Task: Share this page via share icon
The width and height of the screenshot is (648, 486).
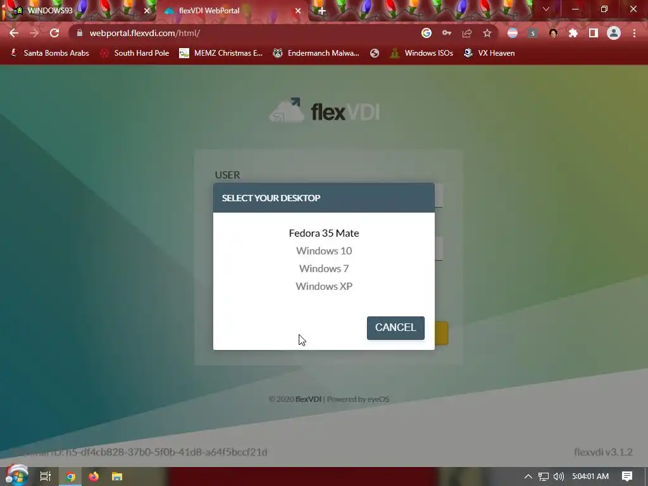Action: pyautogui.click(x=467, y=33)
